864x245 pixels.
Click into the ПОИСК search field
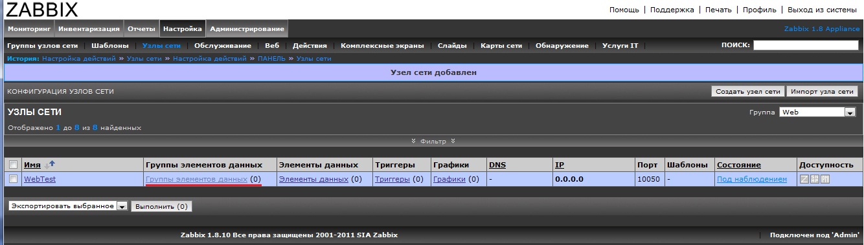point(805,45)
